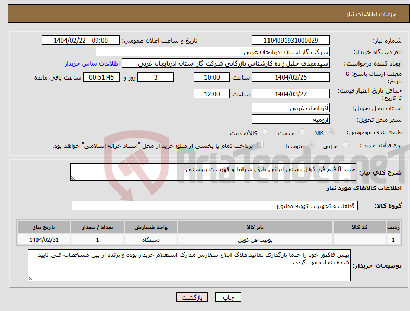Click the resize handle of buyer notes textarea
410x311 pixels.
click(x=30, y=279)
